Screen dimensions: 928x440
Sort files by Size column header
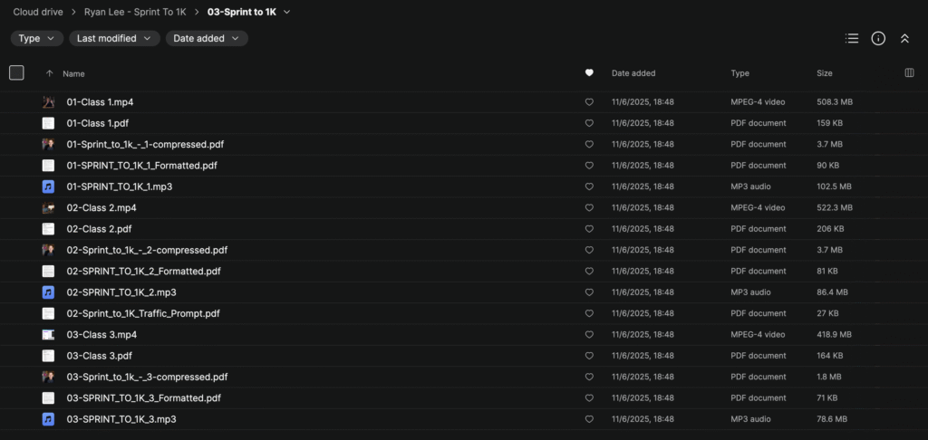824,73
